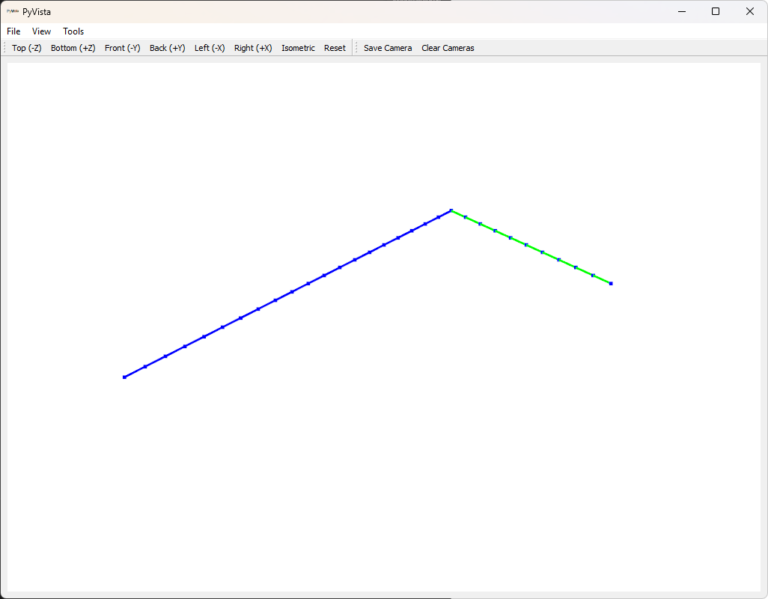Screen dimensions: 768x599
Task: Clear all saved cameras
Action: pos(448,47)
